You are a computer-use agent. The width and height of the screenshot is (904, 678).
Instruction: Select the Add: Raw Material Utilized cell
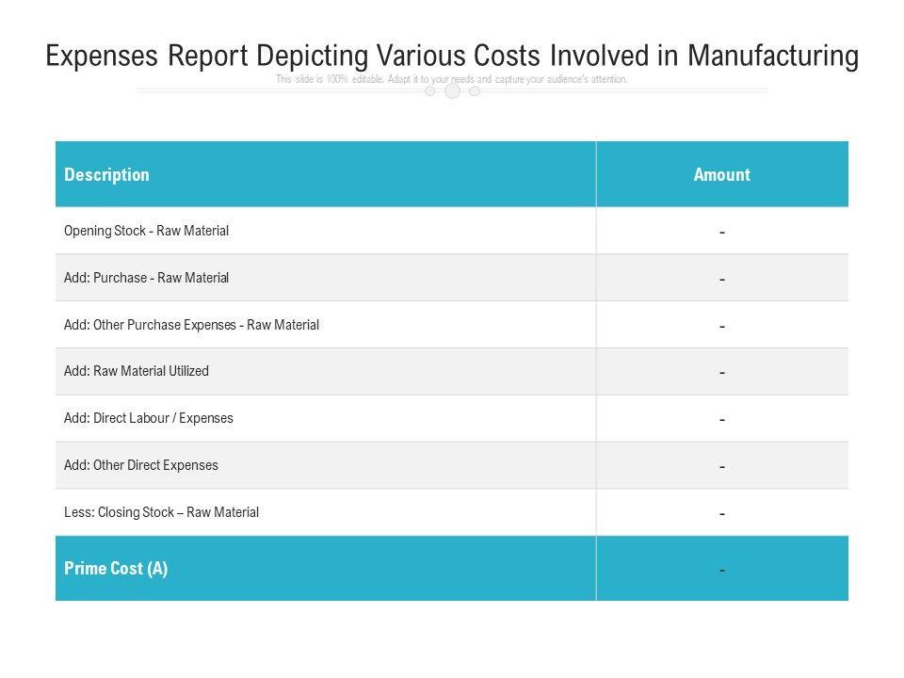[x=137, y=371]
